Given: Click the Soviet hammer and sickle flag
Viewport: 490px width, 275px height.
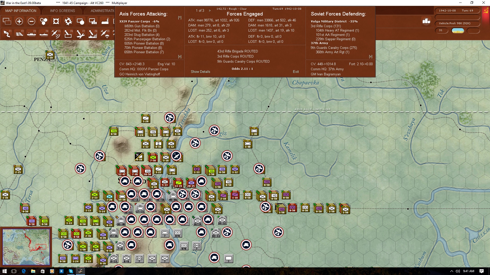Looking at the screenshot, I should point(486,11).
